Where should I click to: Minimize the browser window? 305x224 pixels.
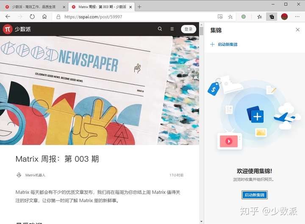(x=273, y=4)
